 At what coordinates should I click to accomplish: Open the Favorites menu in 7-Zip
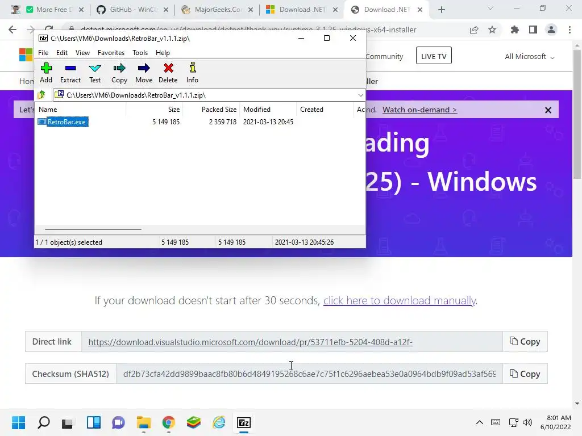click(x=111, y=53)
